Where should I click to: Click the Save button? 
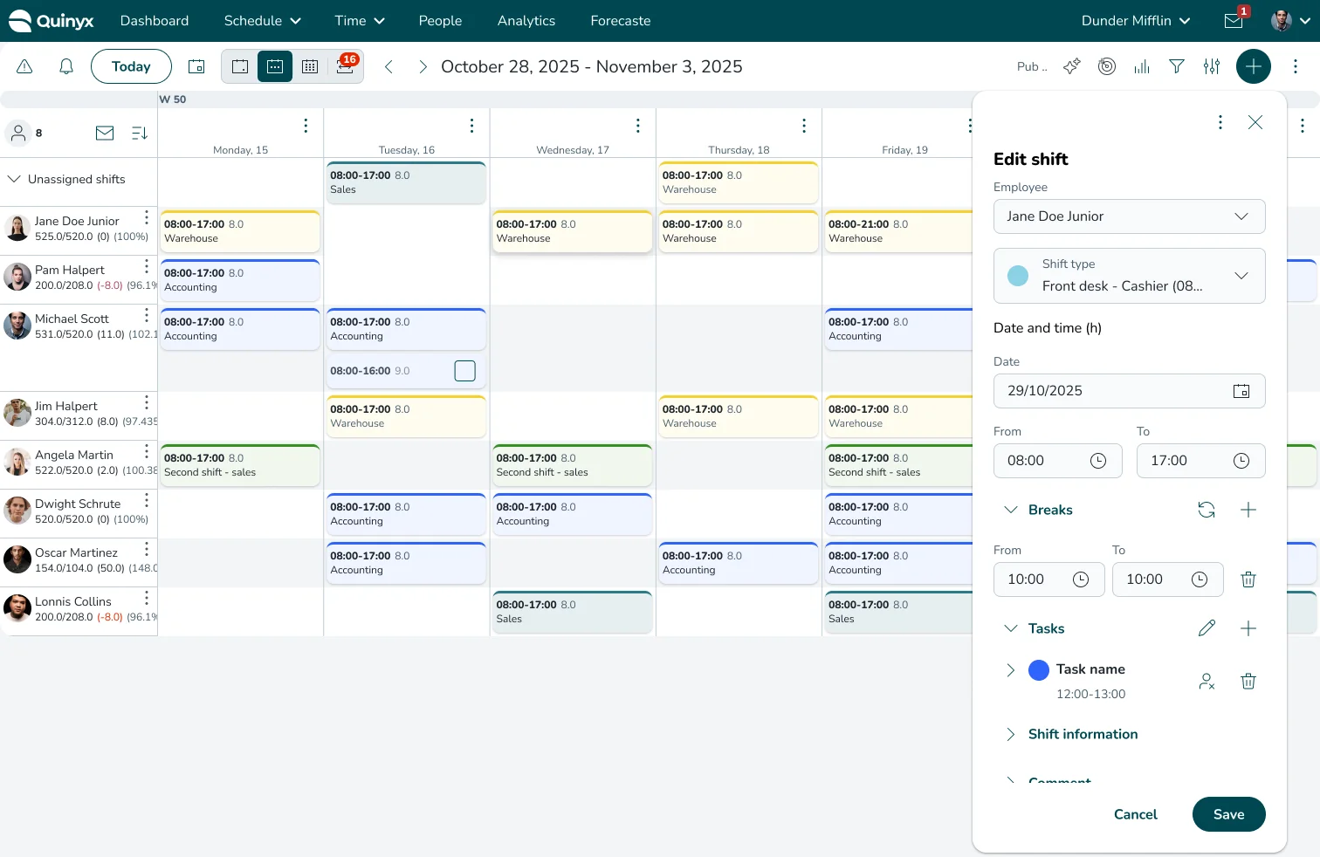[1229, 814]
